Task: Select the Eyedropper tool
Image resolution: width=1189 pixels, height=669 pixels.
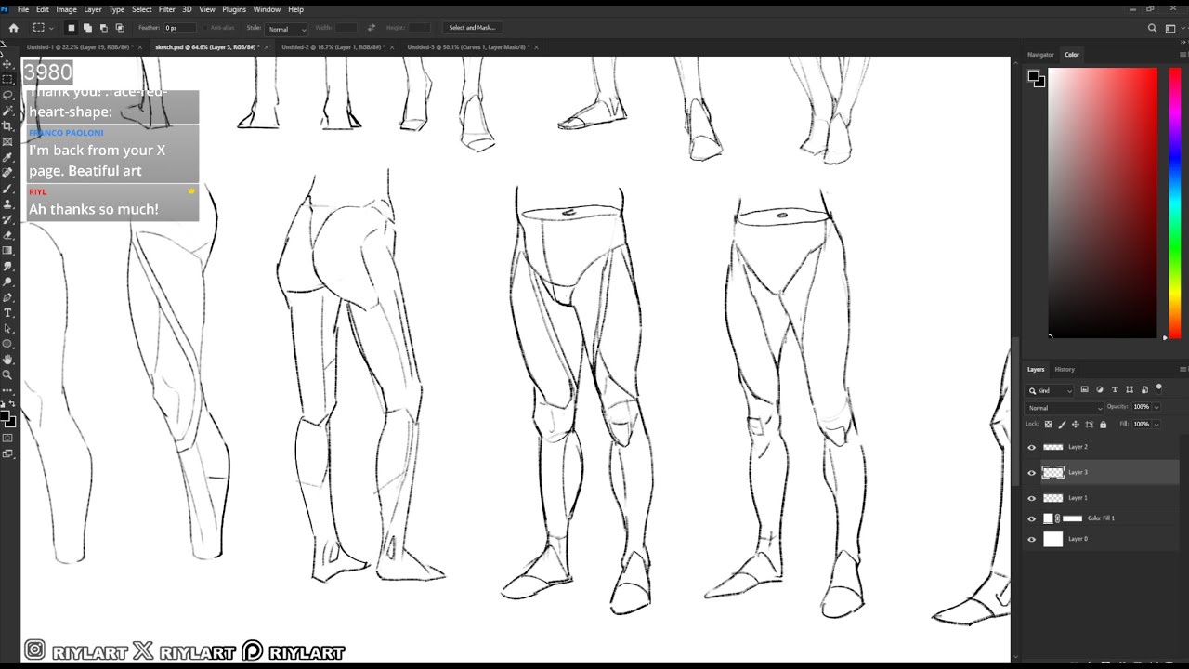Action: point(7,157)
